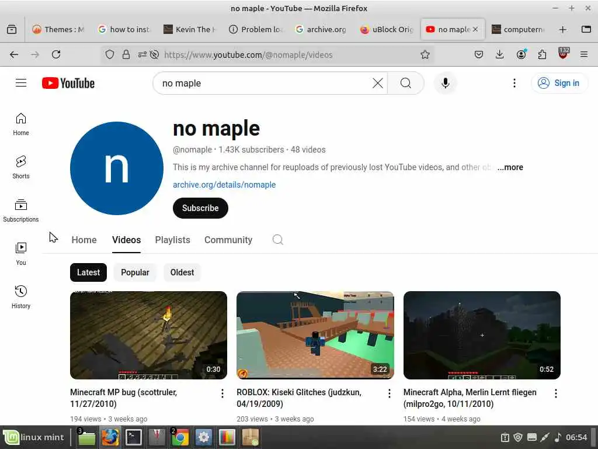This screenshot has width=598, height=449.
Task: Click the magnifier search button
Action: [406, 83]
